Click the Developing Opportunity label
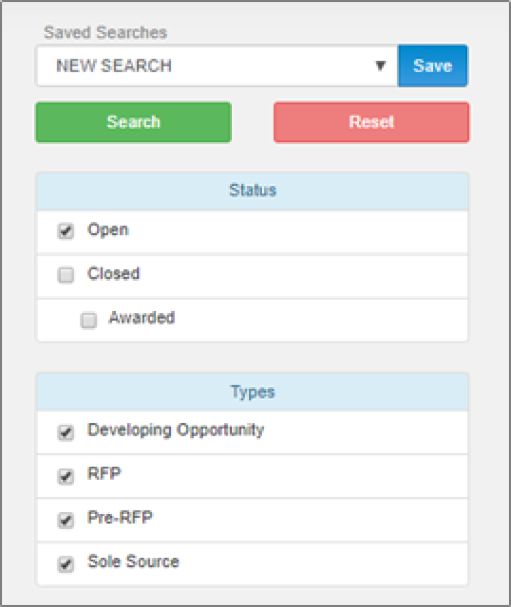Screen dimensions: 511x607 coord(176,430)
